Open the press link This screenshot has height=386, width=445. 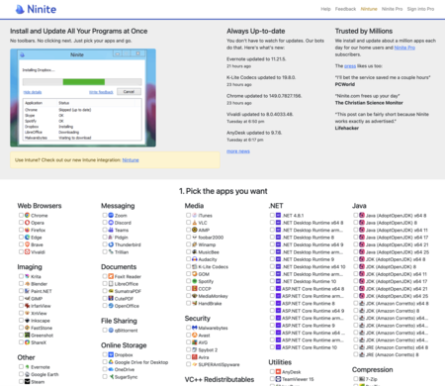click(350, 66)
